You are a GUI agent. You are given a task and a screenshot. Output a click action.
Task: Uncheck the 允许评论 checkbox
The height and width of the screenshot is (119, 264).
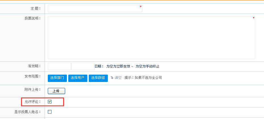(50, 101)
